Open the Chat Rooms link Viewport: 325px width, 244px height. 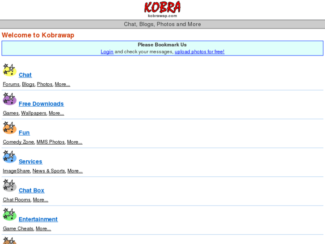click(17, 200)
